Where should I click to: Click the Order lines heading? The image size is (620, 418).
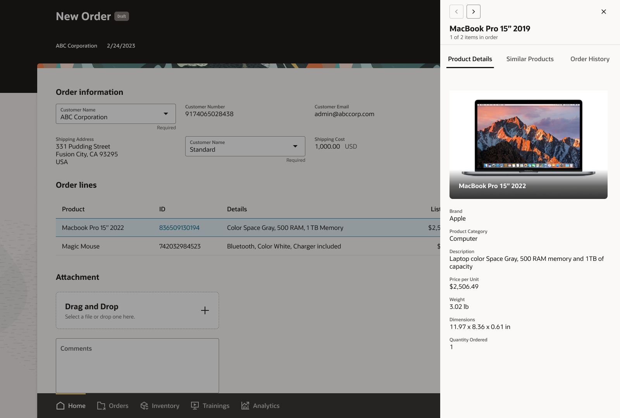[76, 185]
